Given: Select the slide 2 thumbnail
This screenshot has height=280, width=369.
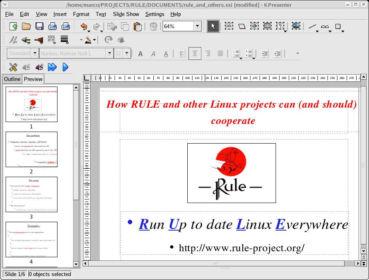Looking at the screenshot, I should click(32, 149).
